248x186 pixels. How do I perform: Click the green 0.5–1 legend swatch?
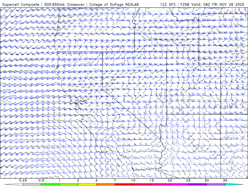[51, 184]
